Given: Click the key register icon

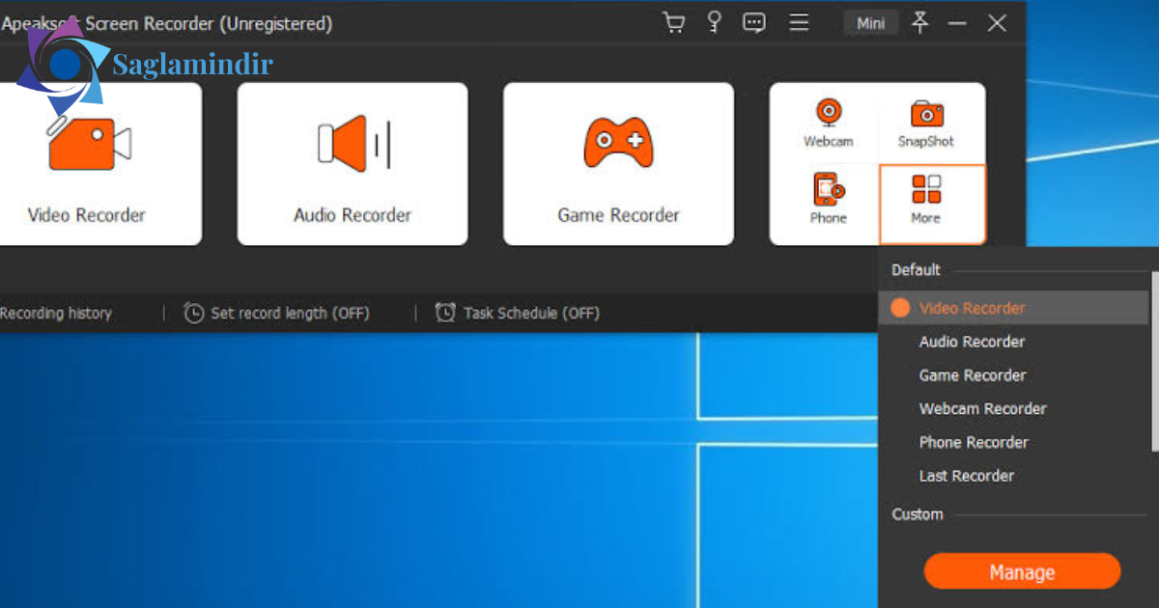Looking at the screenshot, I should coord(714,22).
